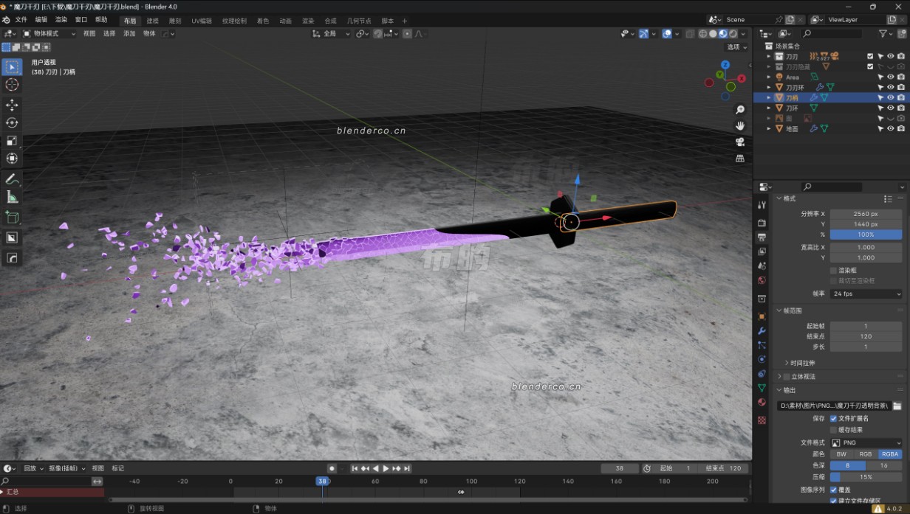The height and width of the screenshot is (514, 910).
Task: Open the 选项 dropdown in viewport
Action: point(736,46)
